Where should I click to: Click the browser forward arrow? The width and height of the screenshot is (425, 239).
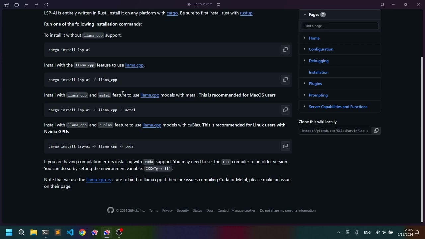point(37,4)
